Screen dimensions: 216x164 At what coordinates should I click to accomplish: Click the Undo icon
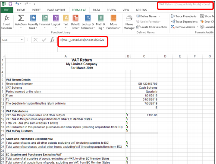[x=17, y=4]
